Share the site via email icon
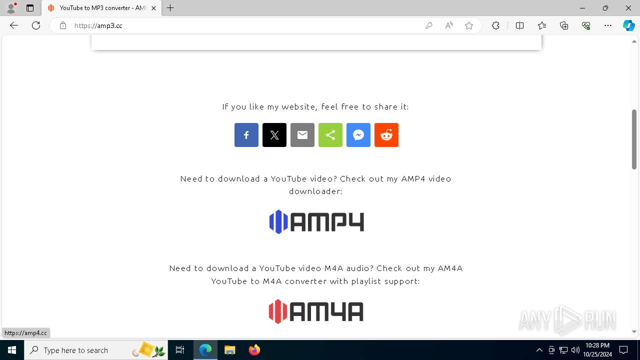Viewport: 640px width, 360px height. [x=302, y=135]
